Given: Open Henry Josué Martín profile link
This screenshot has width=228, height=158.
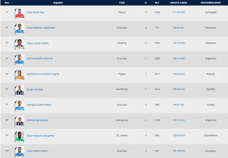Looking at the screenshot, I should (x=37, y=43).
